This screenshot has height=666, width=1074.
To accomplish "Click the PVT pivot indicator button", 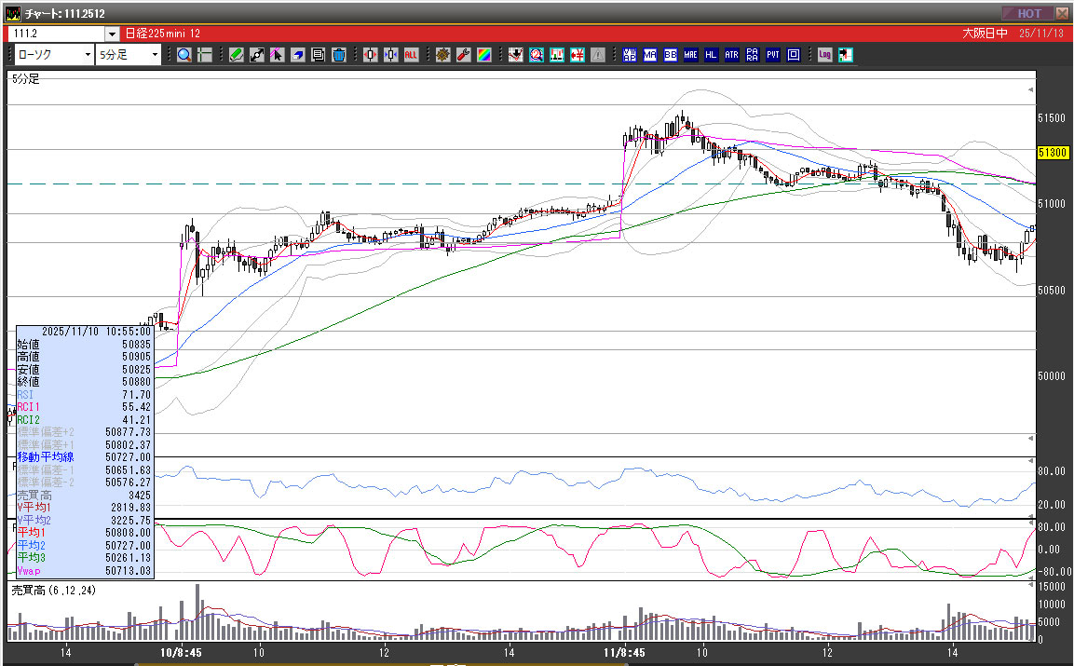I will (x=772, y=55).
